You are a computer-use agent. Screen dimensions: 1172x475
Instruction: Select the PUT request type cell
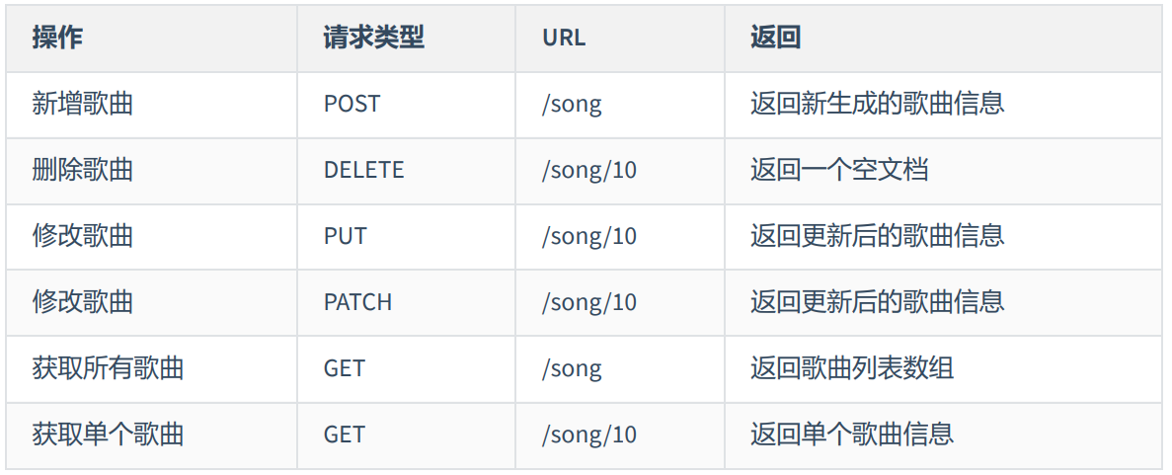tap(345, 236)
